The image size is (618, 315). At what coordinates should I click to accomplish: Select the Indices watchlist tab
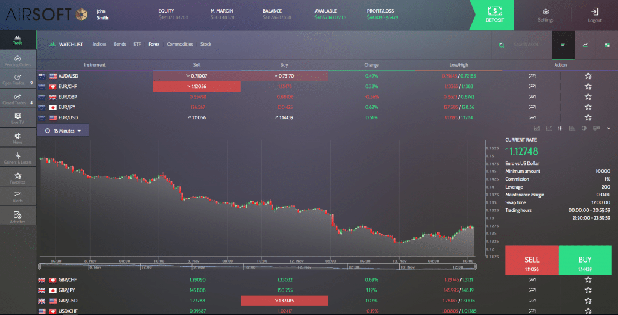tap(100, 44)
